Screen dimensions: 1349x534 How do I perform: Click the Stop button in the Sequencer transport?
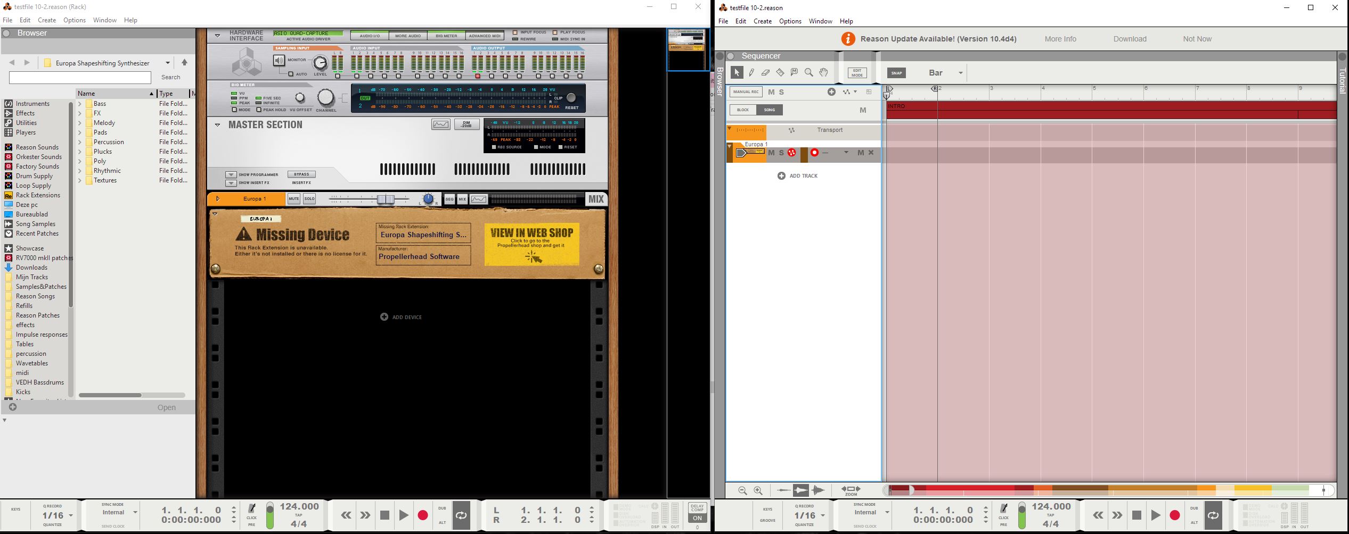click(1137, 515)
